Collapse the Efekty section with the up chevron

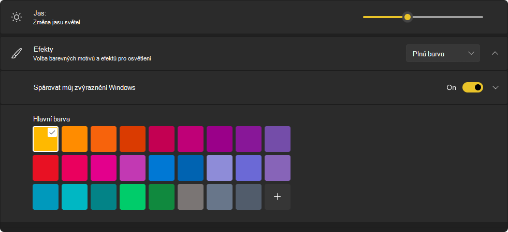[x=495, y=53]
